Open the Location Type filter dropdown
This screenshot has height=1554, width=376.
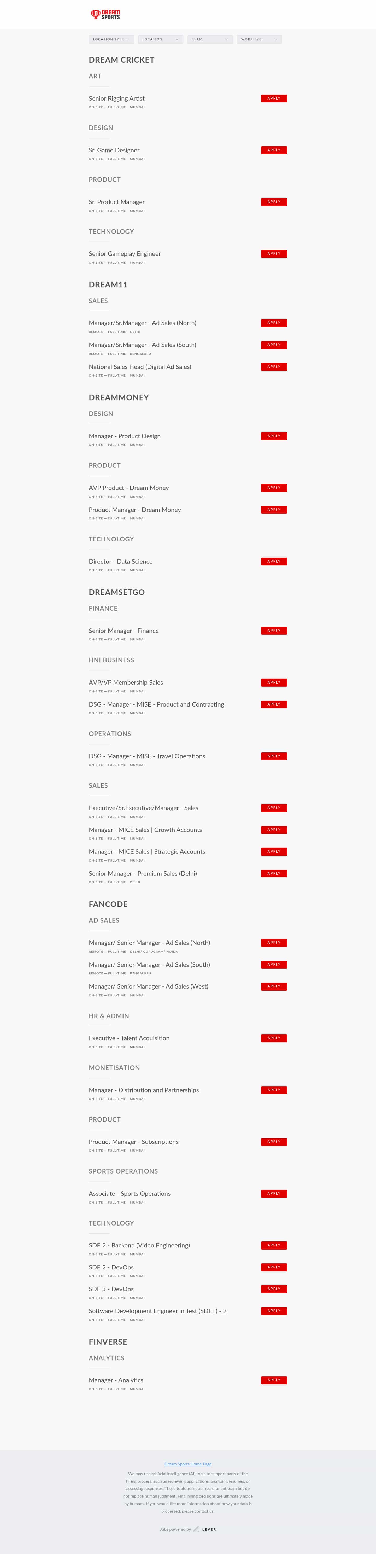(111, 39)
